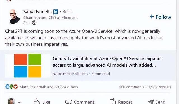Viewport: 179px width, 104px height.
Task: Open the 660 comments list
Action: click(131, 87)
